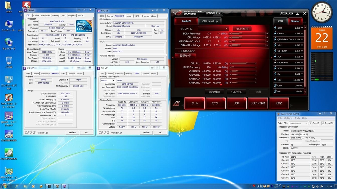Image resolution: width=337 pixels, height=189 pixels.
Task: Click the calendar gadget showing 22
Action: coord(322,38)
